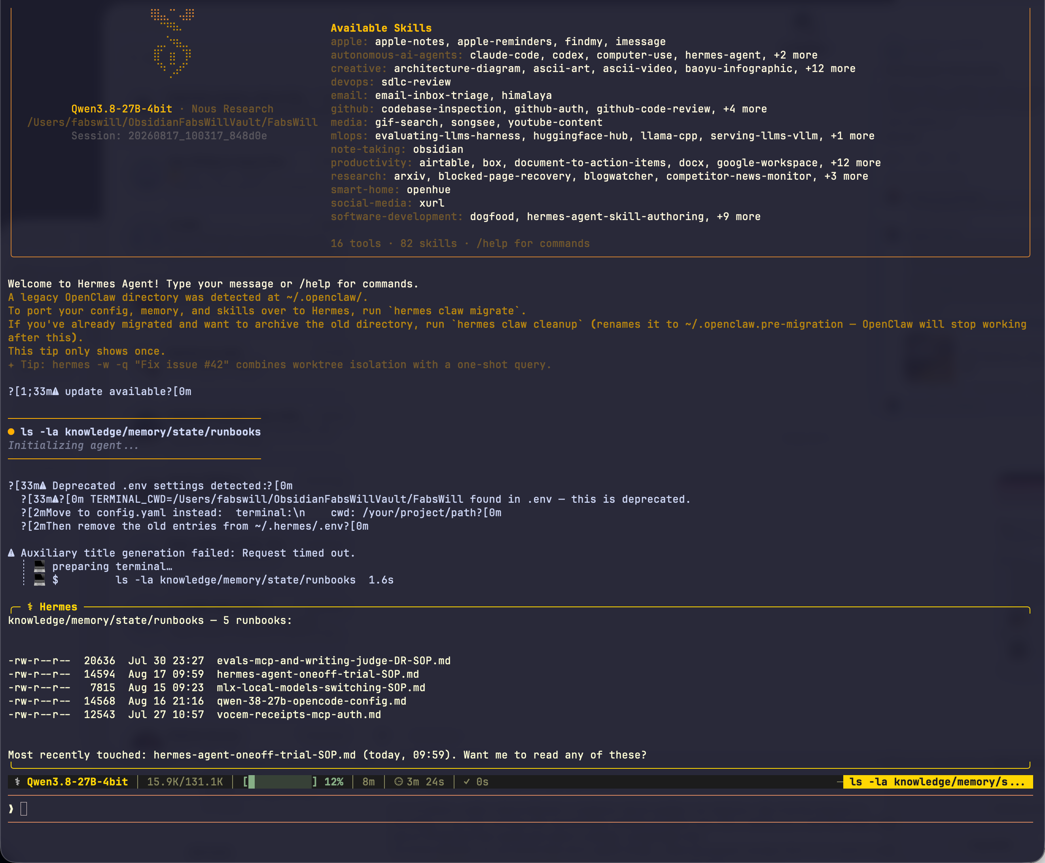Click the orange dot beside the ls -la command
The width and height of the screenshot is (1045, 863).
click(x=11, y=431)
